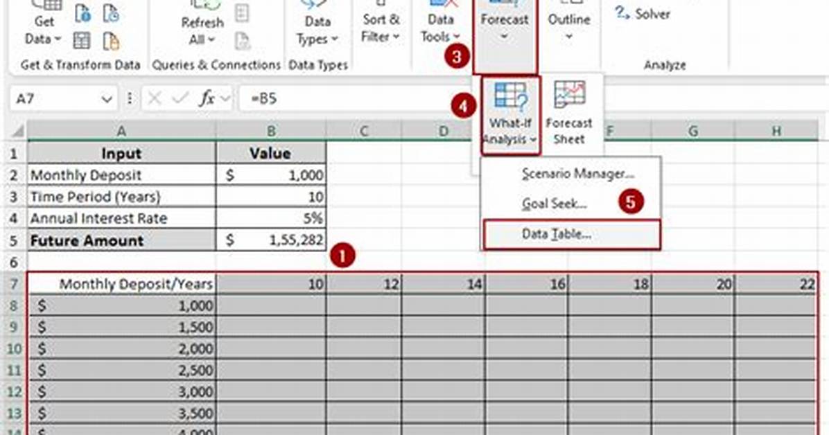Image resolution: width=829 pixels, height=435 pixels.
Task: Select row 10 header
Action: [15, 349]
